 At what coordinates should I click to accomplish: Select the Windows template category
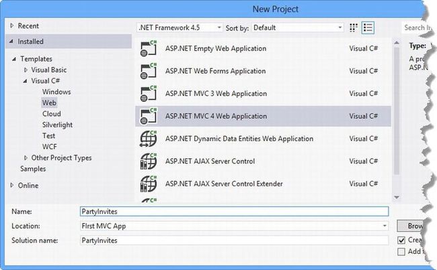(x=56, y=92)
